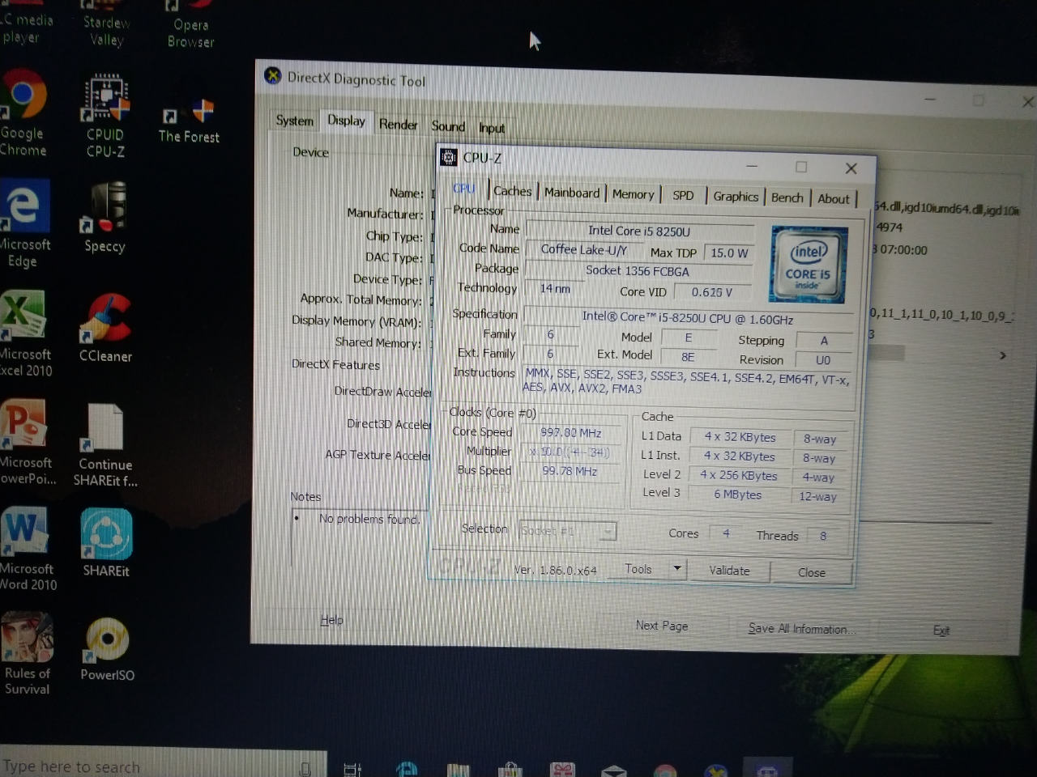Click Help in DirectX Diagnostic Tool
Image resolution: width=1037 pixels, height=777 pixels.
(x=331, y=620)
